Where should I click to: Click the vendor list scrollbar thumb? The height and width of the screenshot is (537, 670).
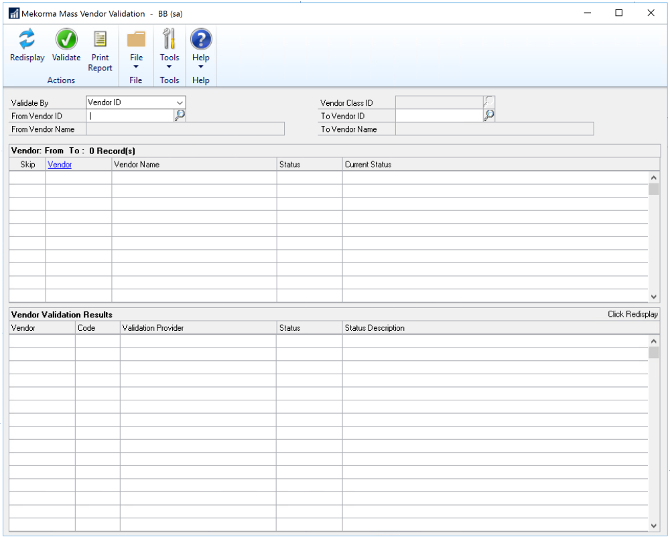[653, 189]
